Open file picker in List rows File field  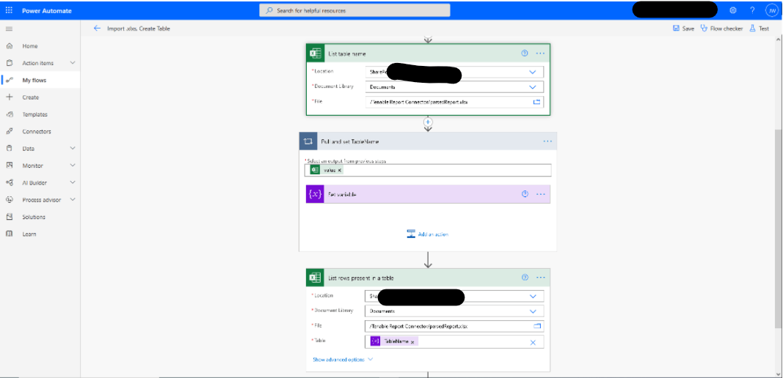(x=537, y=326)
